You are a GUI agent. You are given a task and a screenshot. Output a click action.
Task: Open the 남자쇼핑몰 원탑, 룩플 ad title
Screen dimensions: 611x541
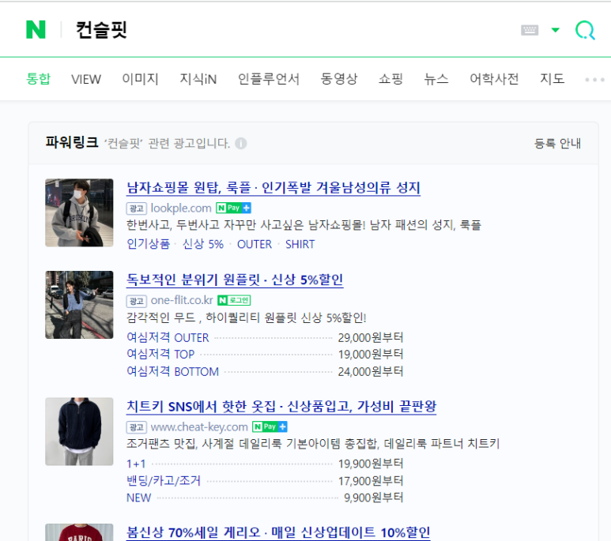[x=273, y=188]
